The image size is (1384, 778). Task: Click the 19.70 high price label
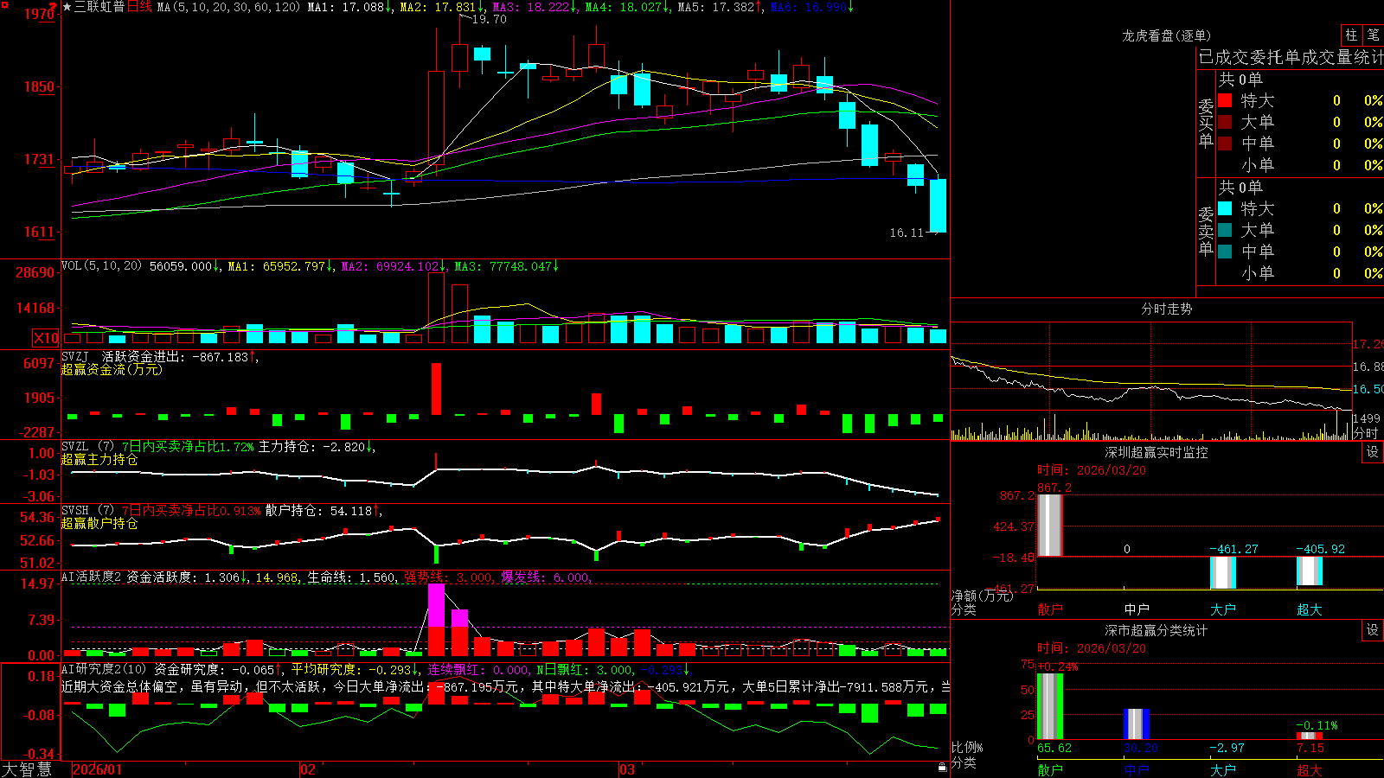489,19
